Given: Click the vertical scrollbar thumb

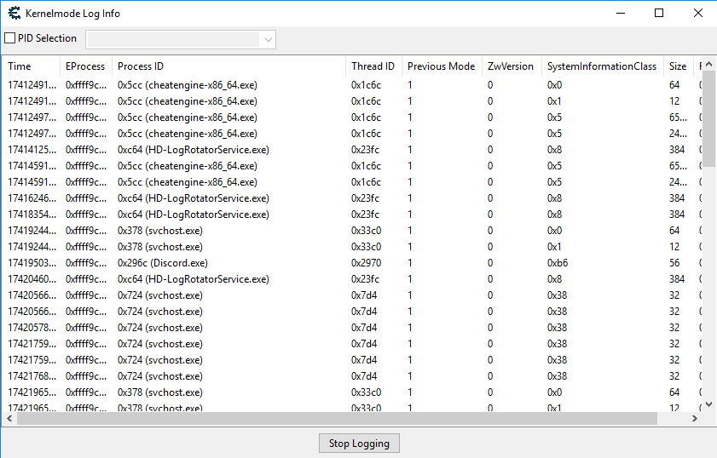Looking at the screenshot, I should [708, 119].
